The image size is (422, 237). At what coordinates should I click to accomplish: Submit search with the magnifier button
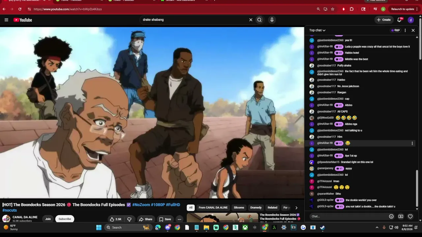259,20
